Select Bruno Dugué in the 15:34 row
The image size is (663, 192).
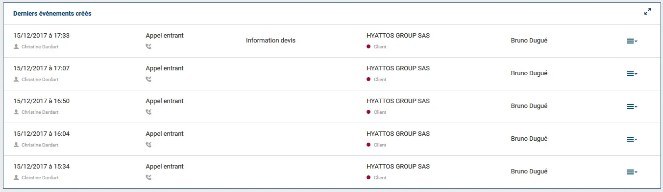(529, 171)
